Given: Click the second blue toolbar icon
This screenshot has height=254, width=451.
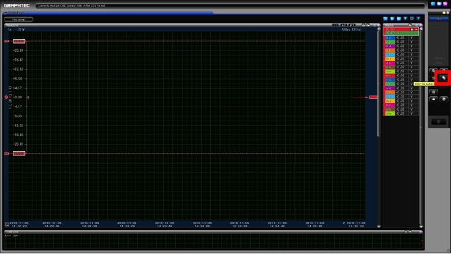Looking at the screenshot, I should click(x=392, y=19).
